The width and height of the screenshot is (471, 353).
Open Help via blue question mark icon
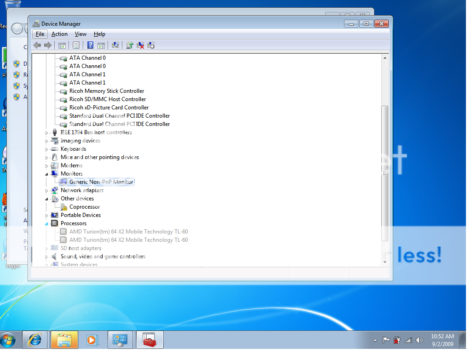[91, 45]
